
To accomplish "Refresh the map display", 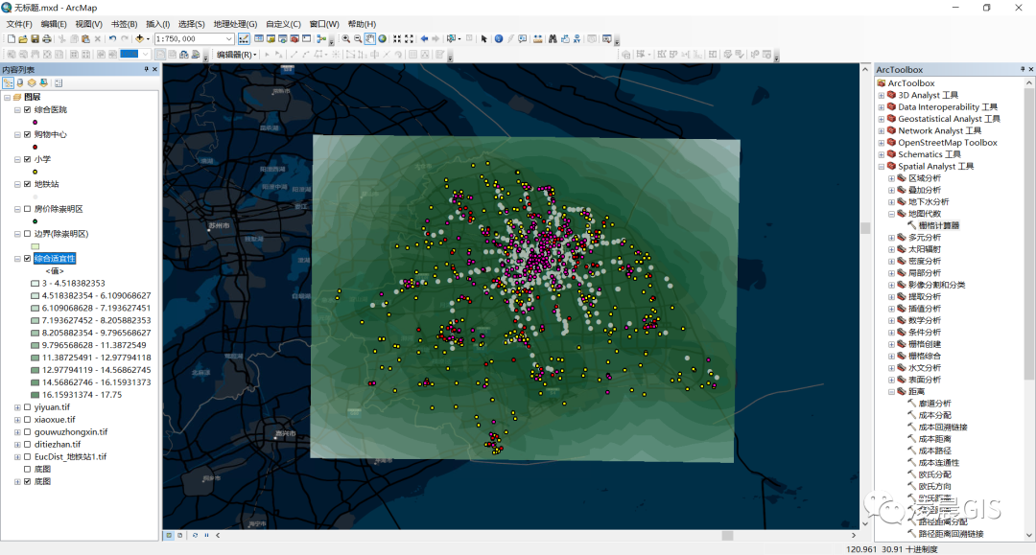I will 195,535.
